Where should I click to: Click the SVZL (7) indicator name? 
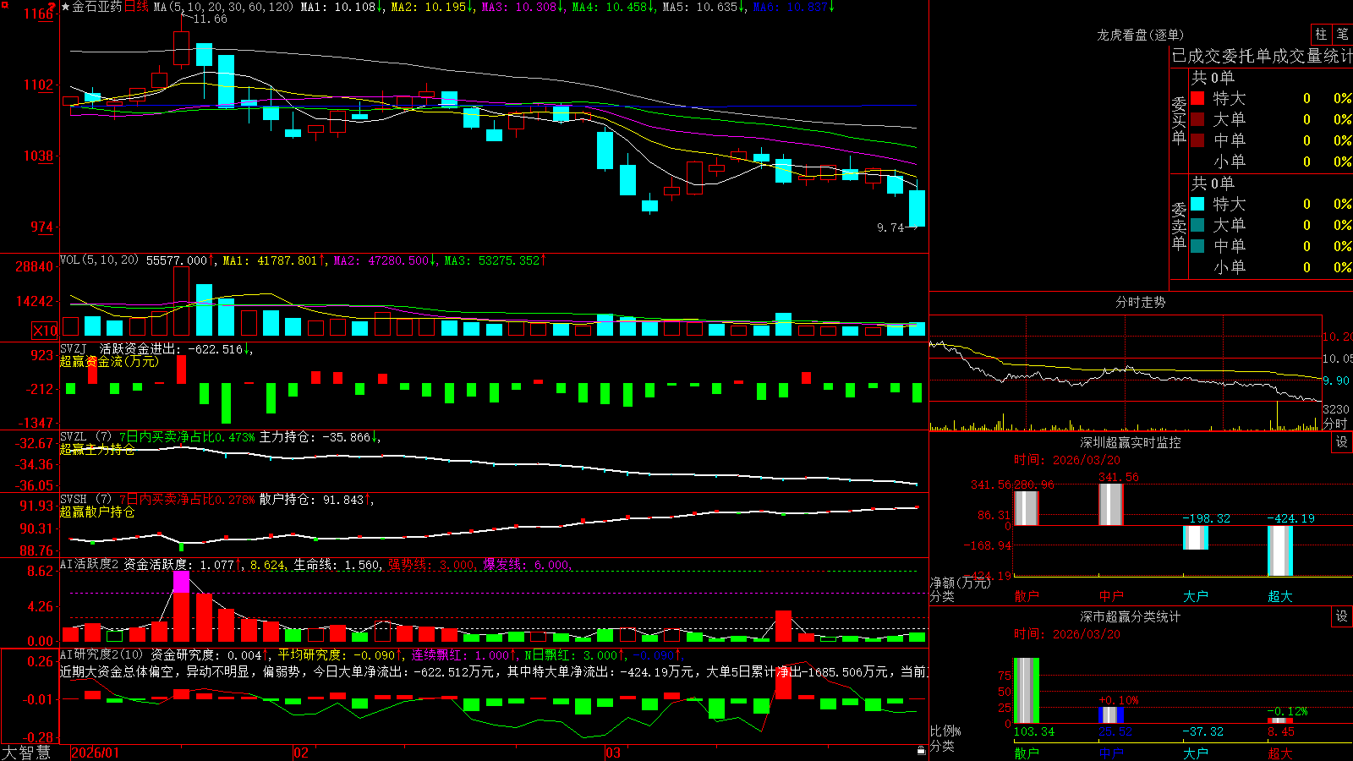pos(86,437)
